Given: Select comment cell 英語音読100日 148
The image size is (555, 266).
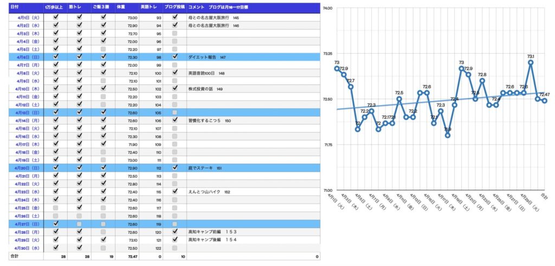Looking at the screenshot, I should click(254, 73).
